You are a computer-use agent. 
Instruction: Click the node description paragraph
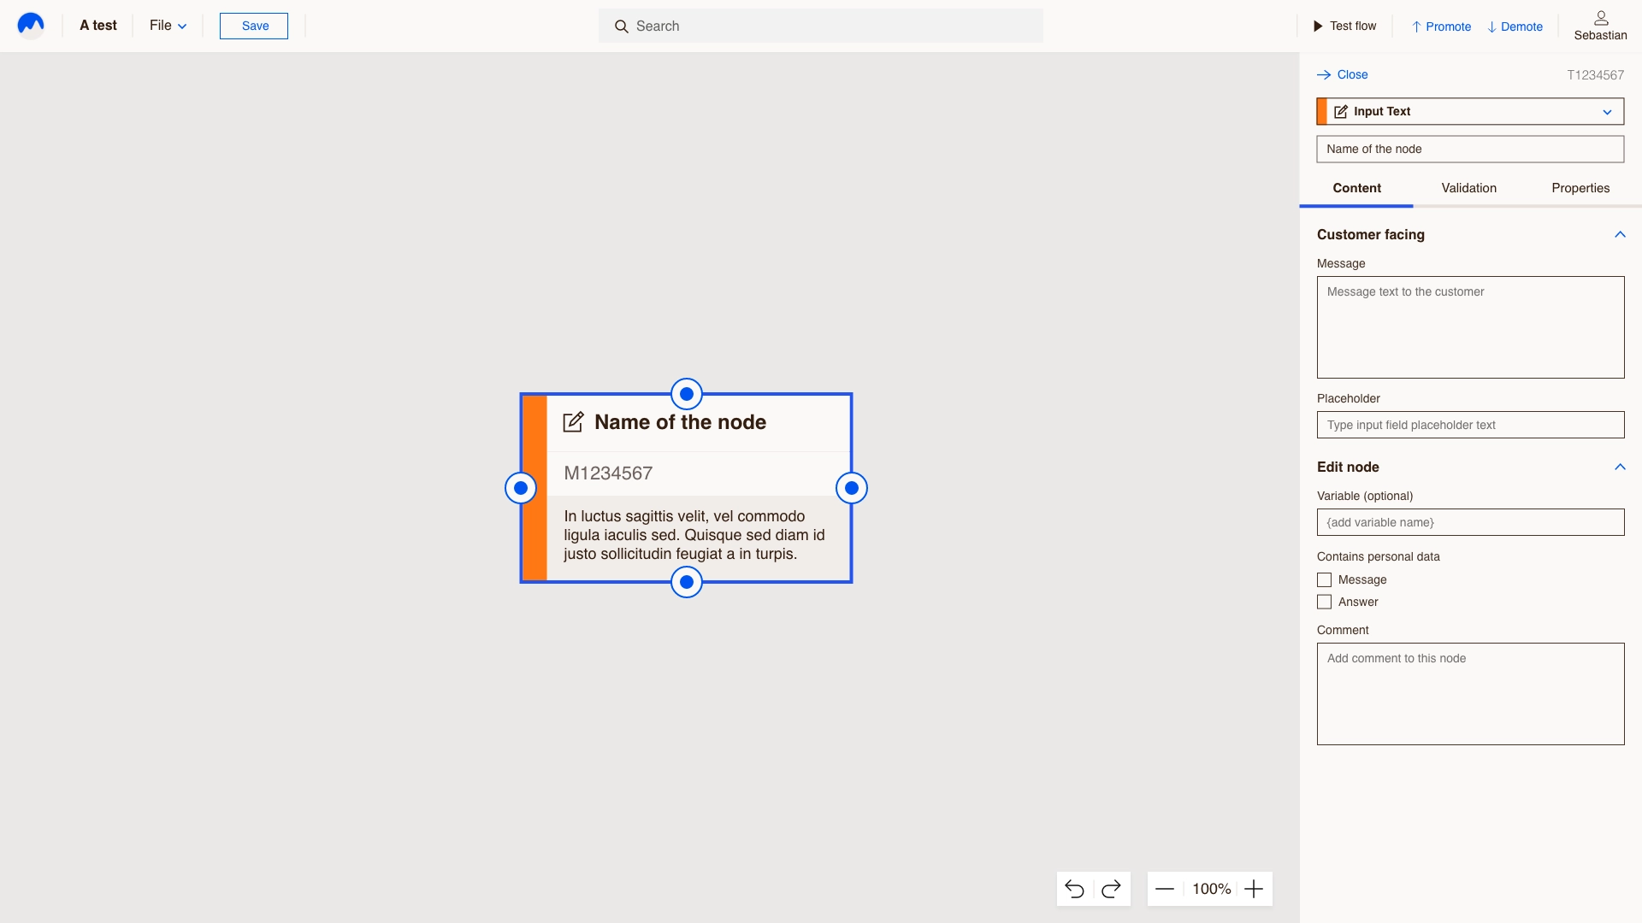click(x=694, y=535)
